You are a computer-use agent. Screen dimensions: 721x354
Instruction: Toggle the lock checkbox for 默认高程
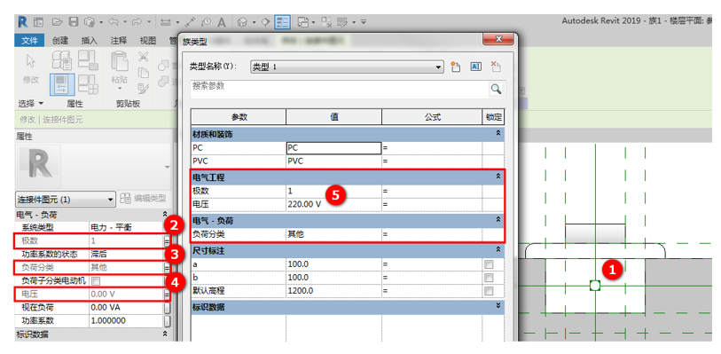point(489,291)
